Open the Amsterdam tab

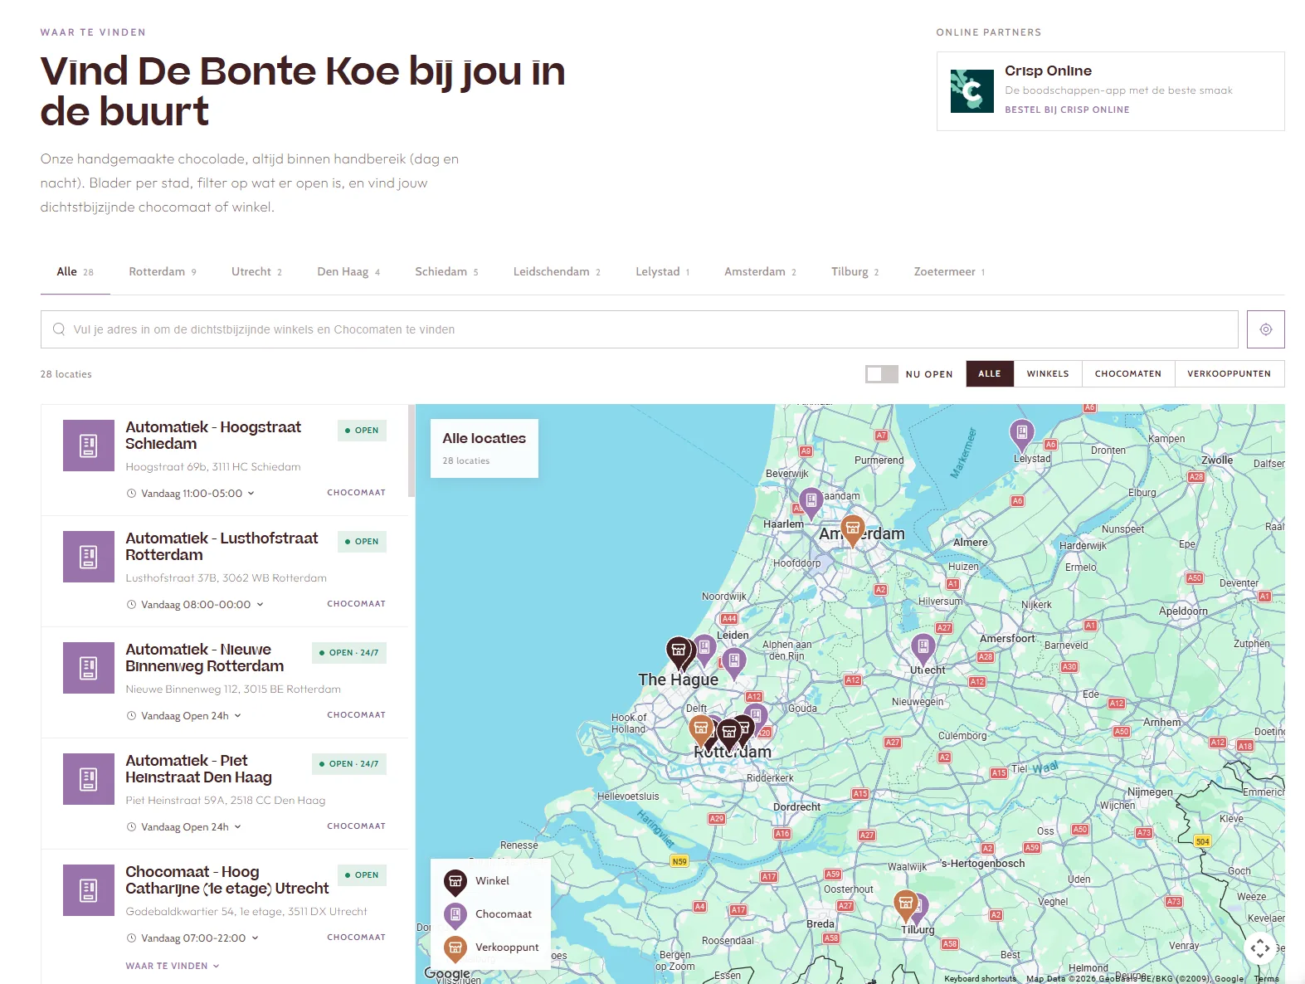click(760, 271)
